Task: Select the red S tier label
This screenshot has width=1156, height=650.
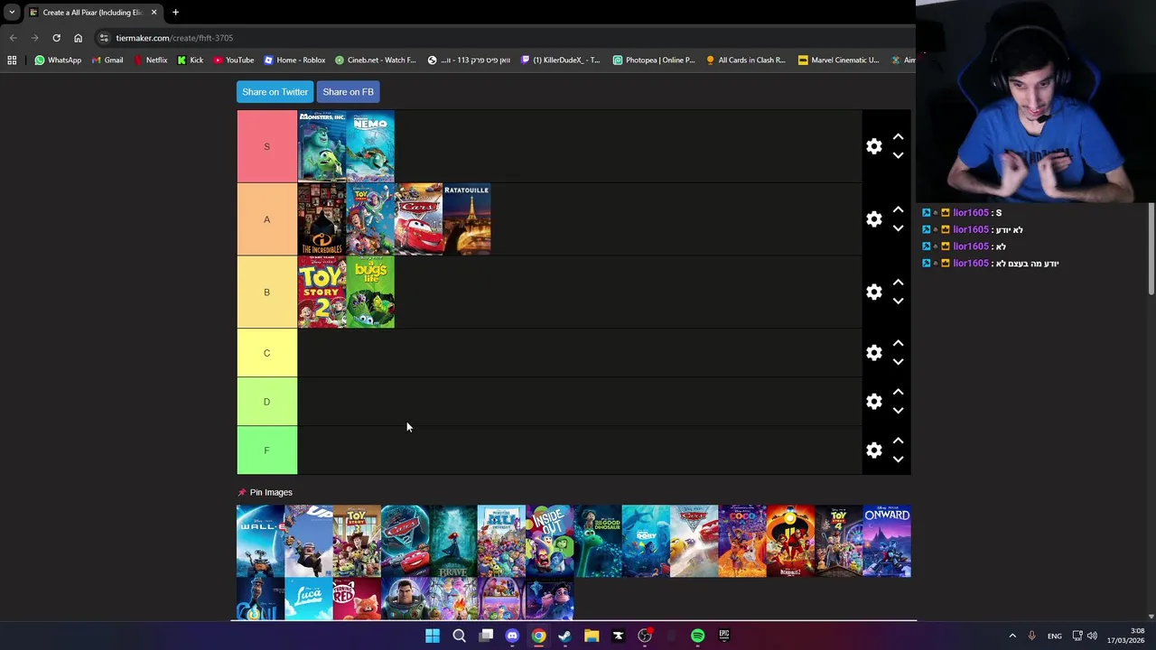Action: coord(266,146)
